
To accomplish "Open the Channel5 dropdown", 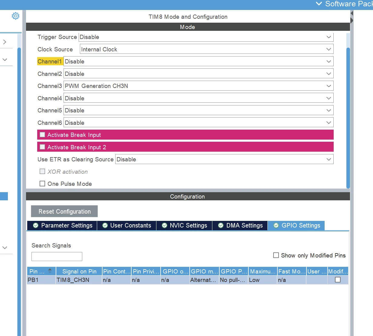I will (198, 110).
